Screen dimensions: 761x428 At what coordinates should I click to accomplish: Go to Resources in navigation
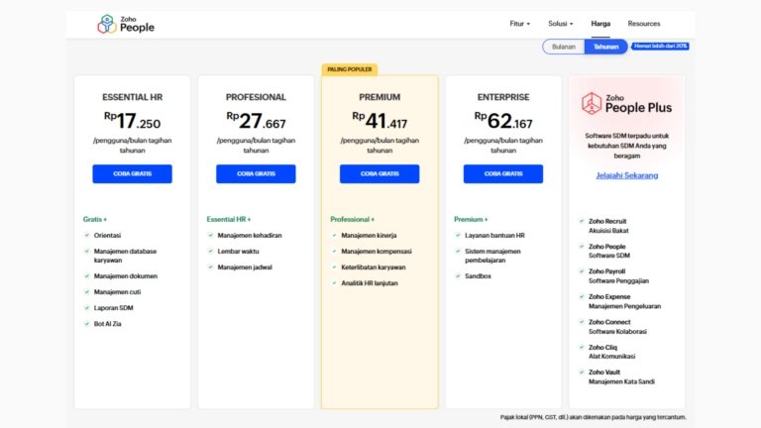[643, 24]
